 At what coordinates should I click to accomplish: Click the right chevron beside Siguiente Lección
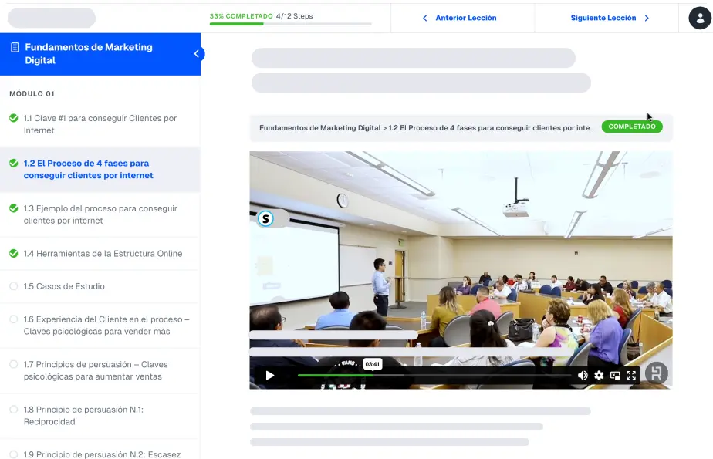point(647,18)
